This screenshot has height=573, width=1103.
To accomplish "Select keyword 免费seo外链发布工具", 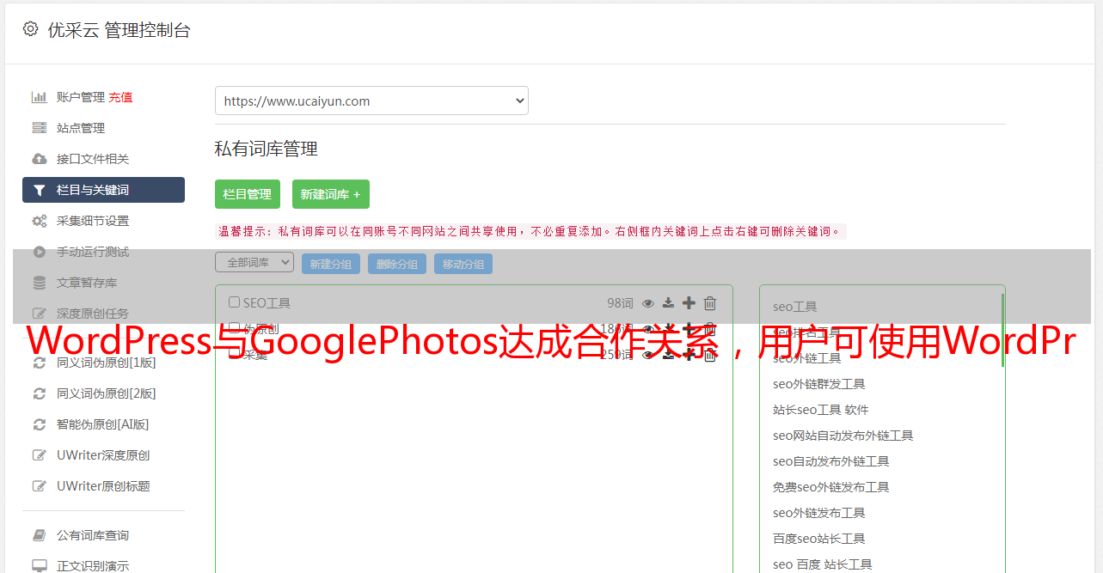I will 831,487.
